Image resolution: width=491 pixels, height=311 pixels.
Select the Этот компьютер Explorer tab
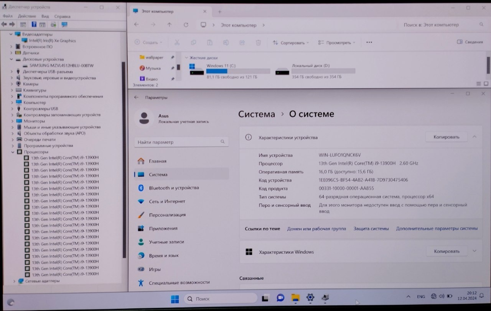pos(171,11)
